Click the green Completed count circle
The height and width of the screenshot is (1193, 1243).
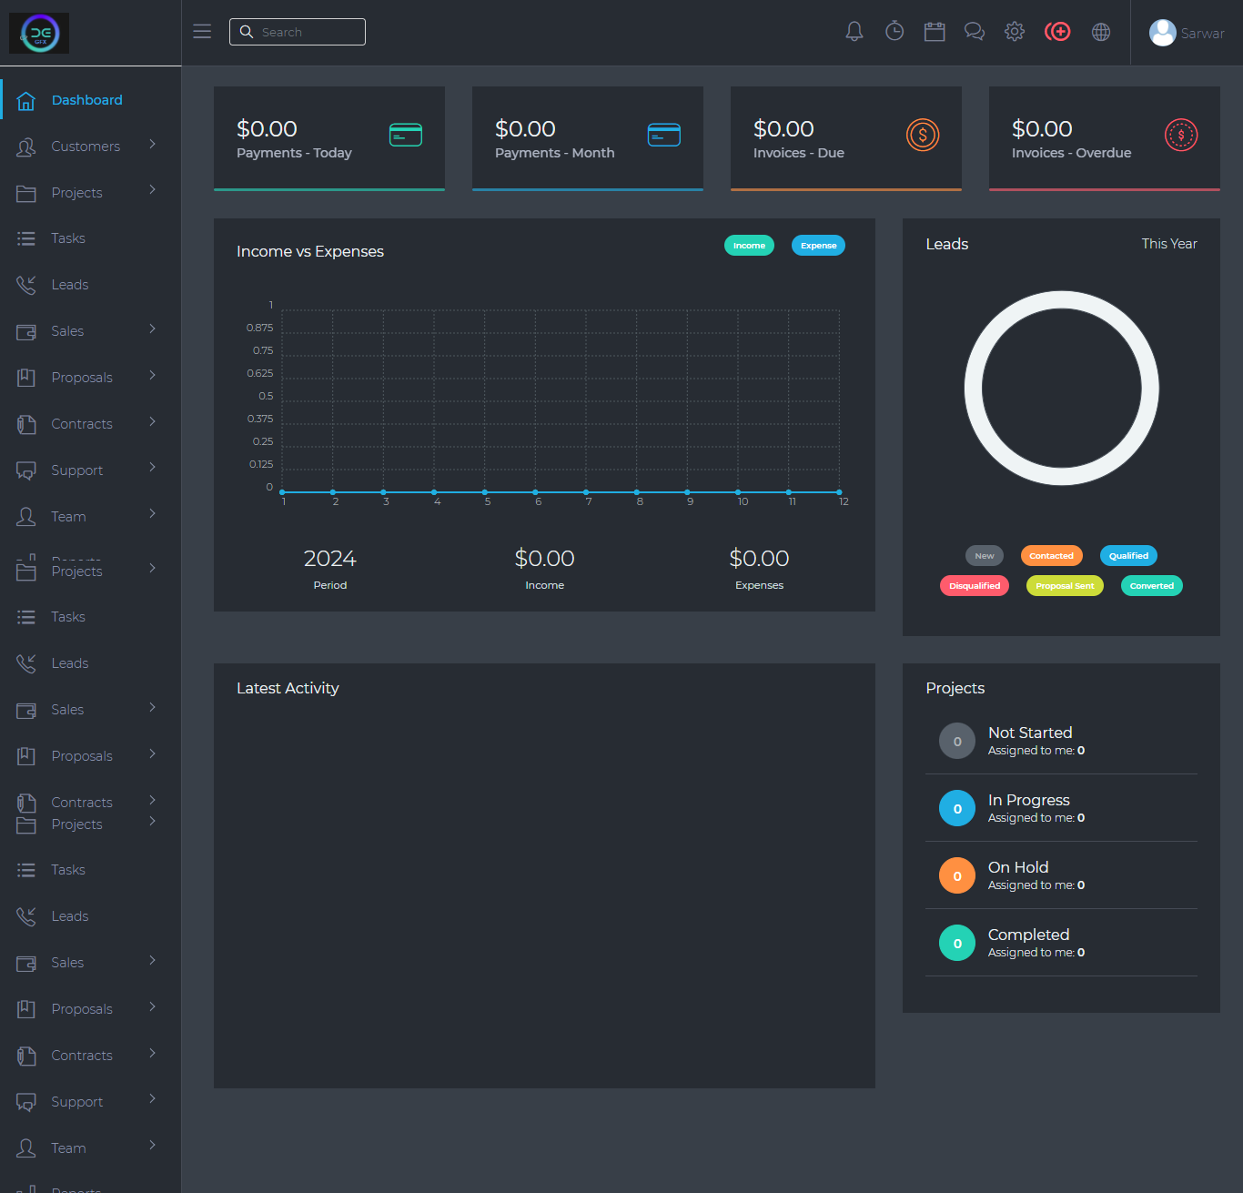point(957,944)
